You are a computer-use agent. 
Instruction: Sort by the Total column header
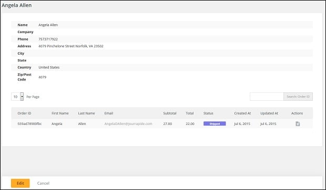click(x=190, y=113)
